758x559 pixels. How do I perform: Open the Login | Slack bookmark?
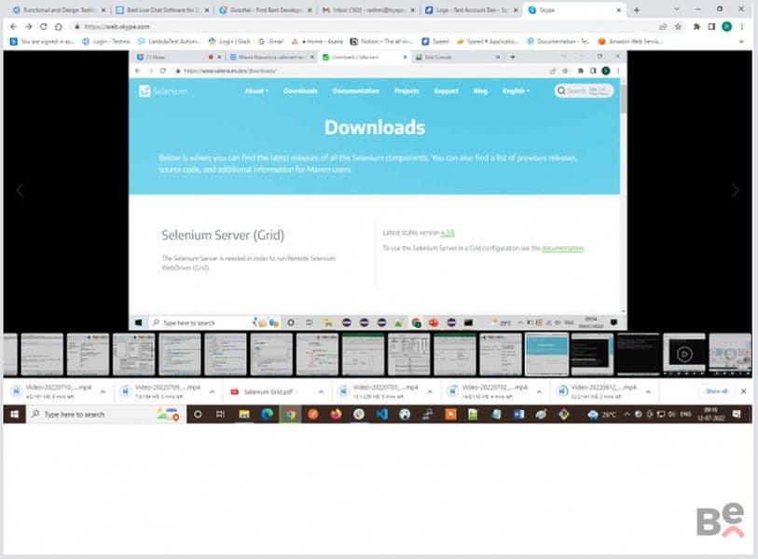tap(229, 42)
